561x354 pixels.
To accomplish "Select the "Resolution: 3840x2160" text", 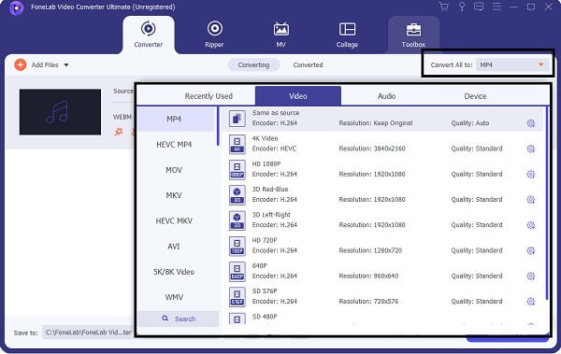I will click(372, 149).
